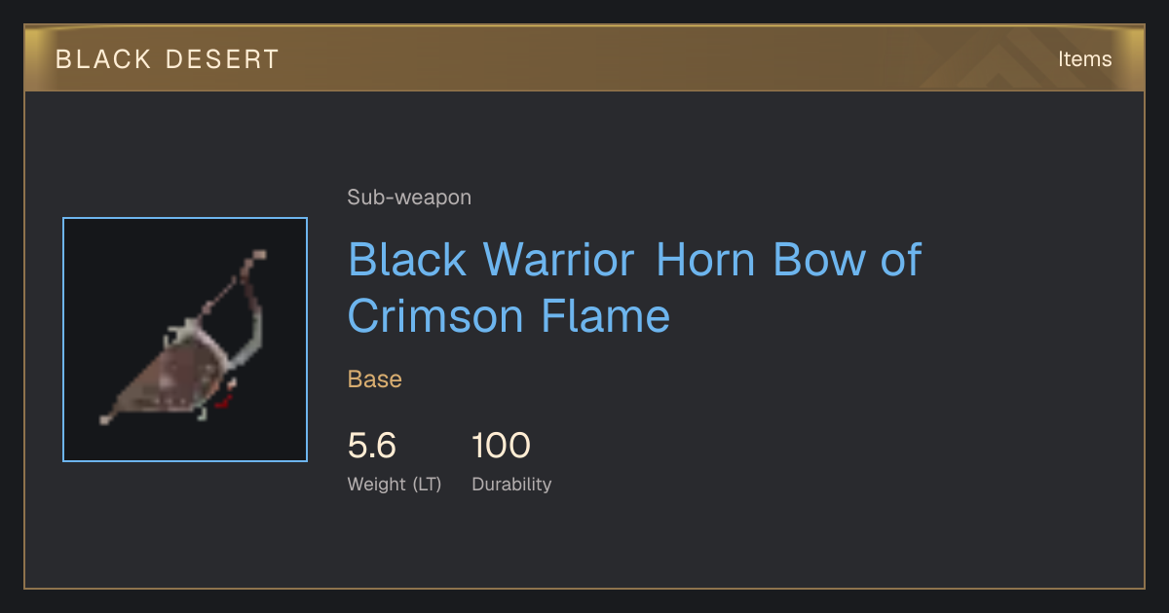Click the 100 durability value
Screen dimensions: 1169x613
(501, 446)
